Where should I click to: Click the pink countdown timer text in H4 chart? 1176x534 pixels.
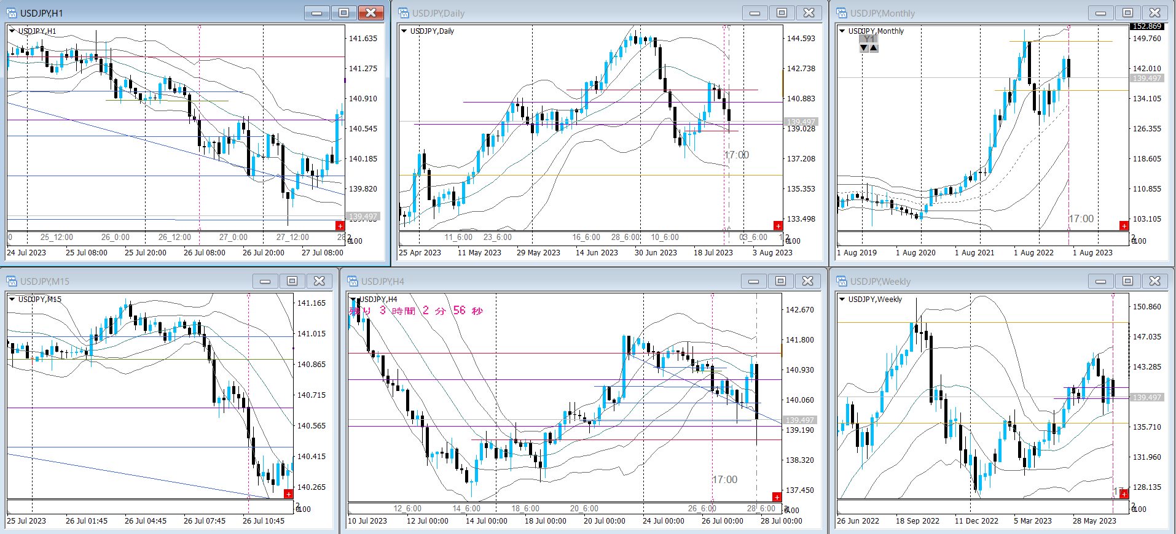[x=416, y=311]
